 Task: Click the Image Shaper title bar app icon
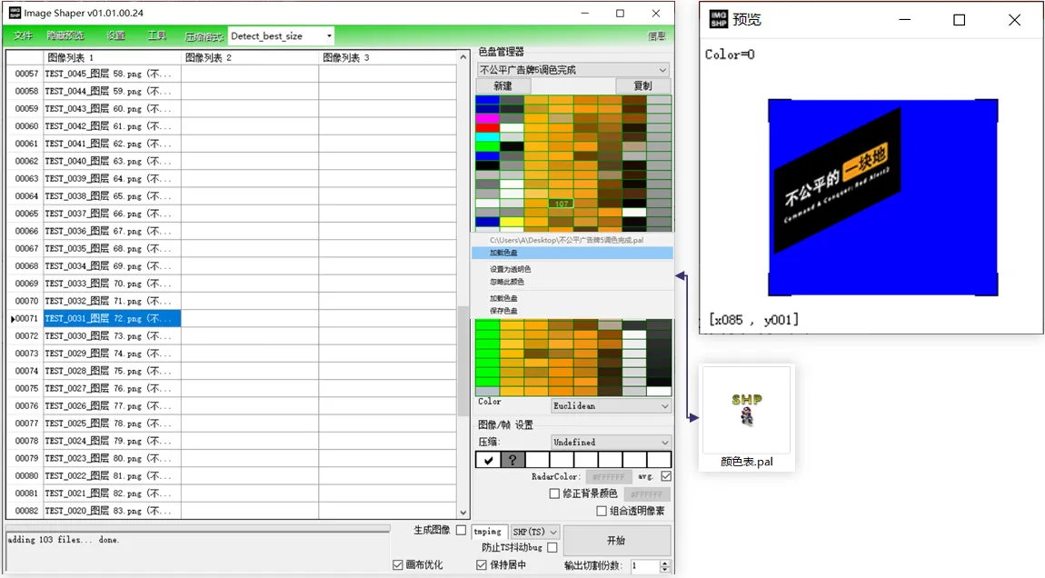15,13
